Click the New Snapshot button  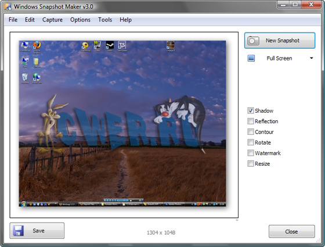(x=280, y=41)
